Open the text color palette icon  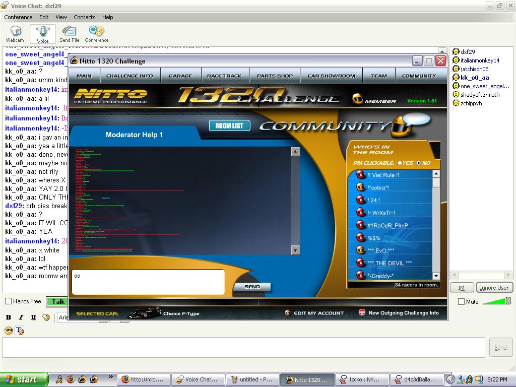coord(46,317)
